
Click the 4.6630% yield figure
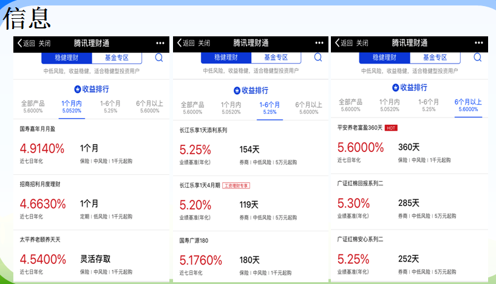click(42, 204)
